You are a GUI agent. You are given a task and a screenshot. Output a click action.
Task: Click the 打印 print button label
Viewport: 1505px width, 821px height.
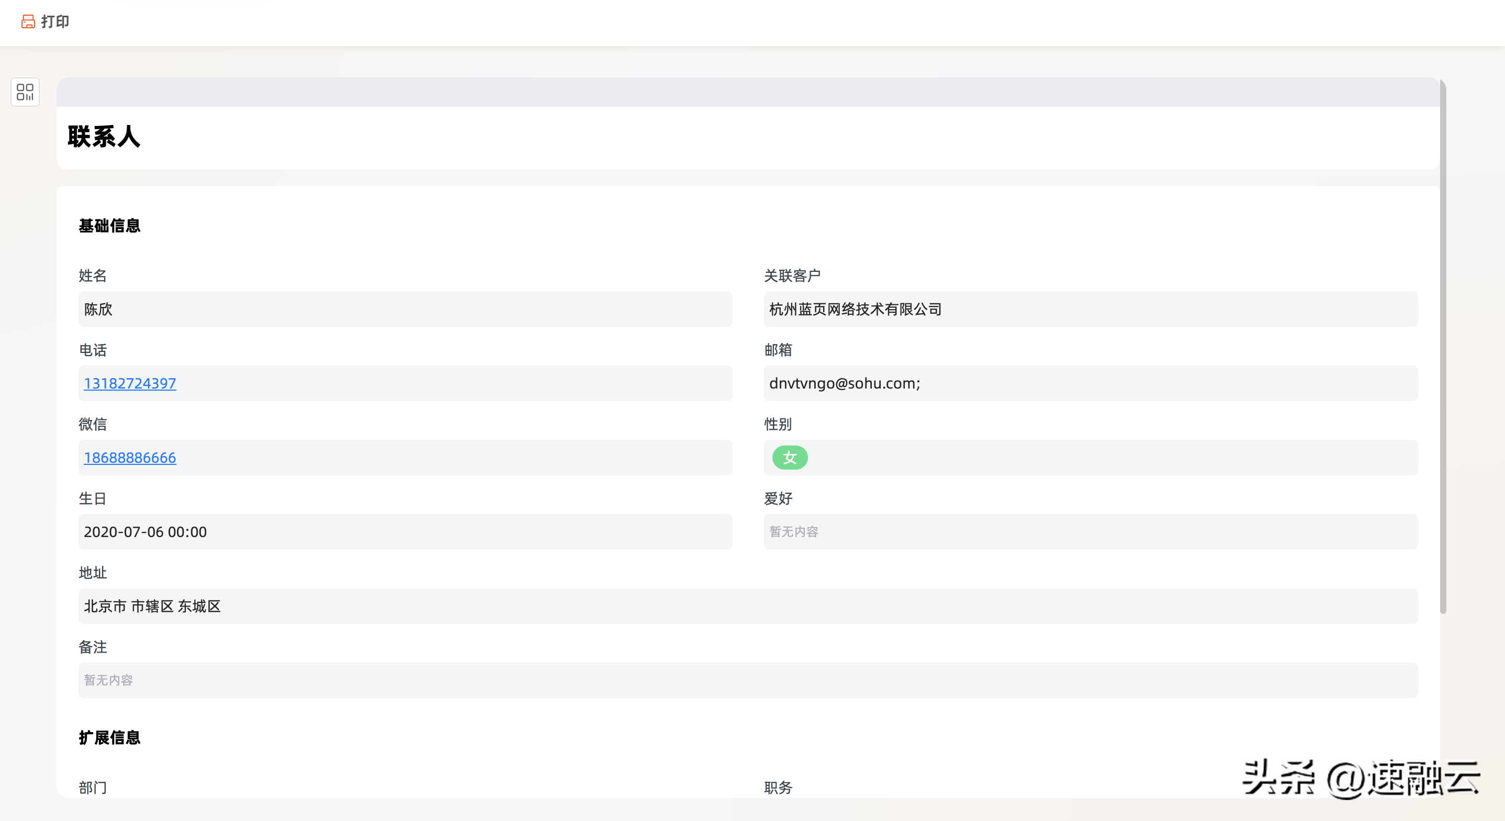[x=55, y=21]
